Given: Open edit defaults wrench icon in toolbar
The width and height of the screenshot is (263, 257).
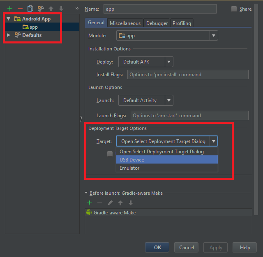Looking at the screenshot, I should click(41, 9).
